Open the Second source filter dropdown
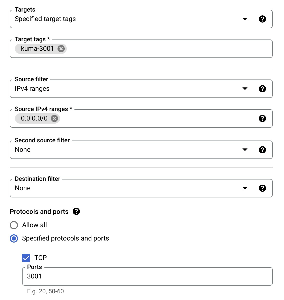The width and height of the screenshot is (284, 300). tap(245, 149)
